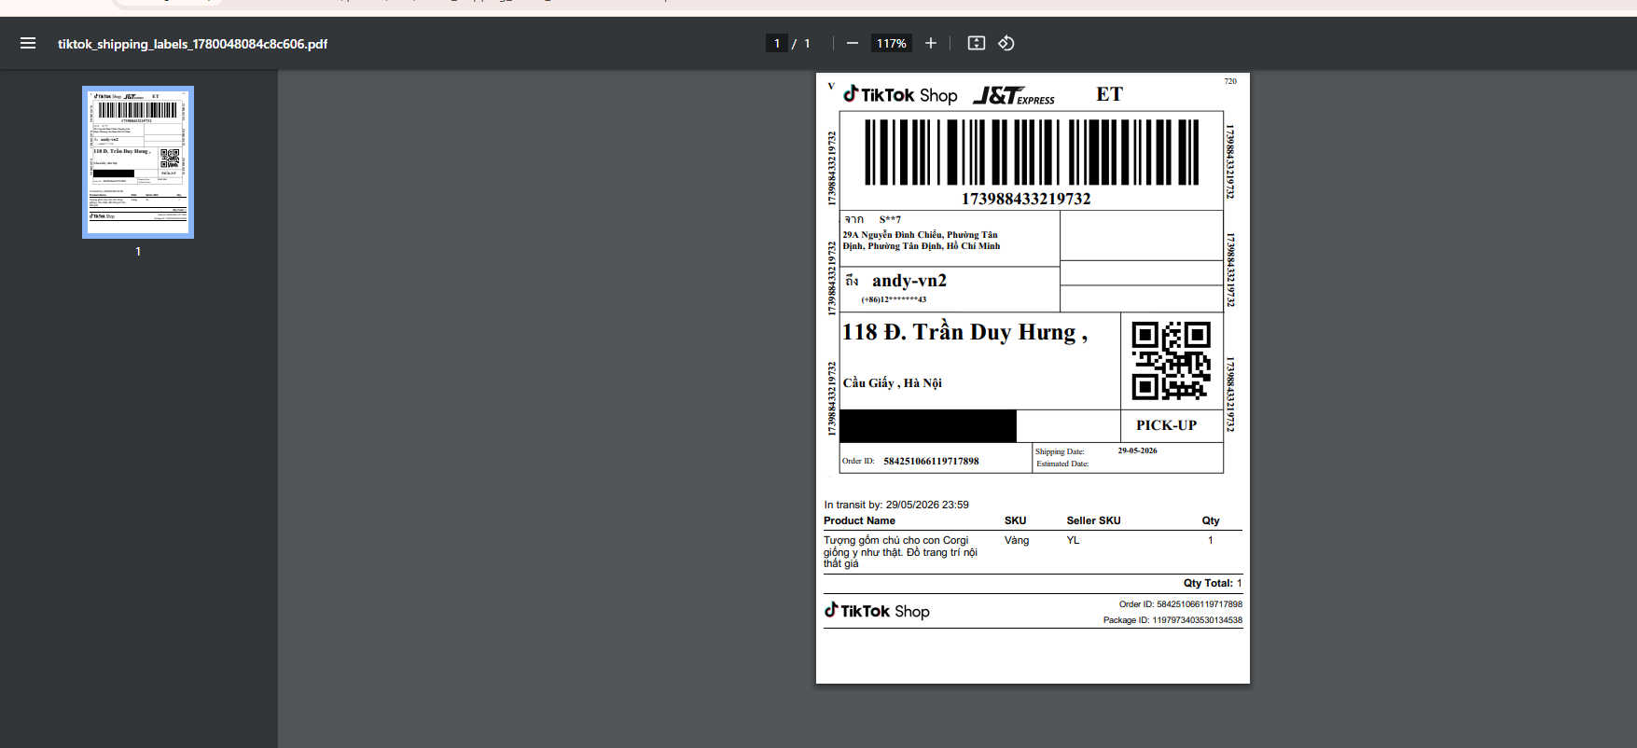Click barcode number 173988433219732 under barcode
Viewport: 1637px width, 748px height.
coord(1026,199)
